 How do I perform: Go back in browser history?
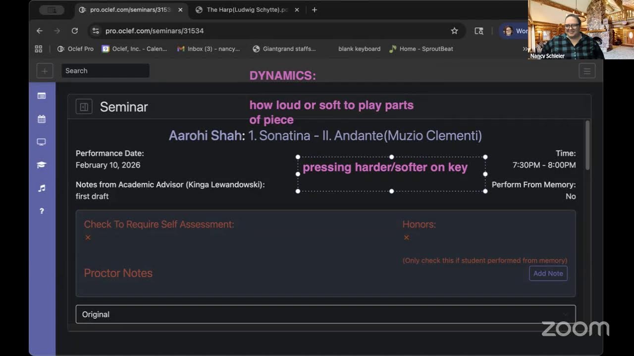point(40,31)
